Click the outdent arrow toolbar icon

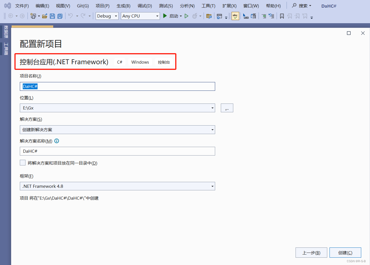pos(271,16)
